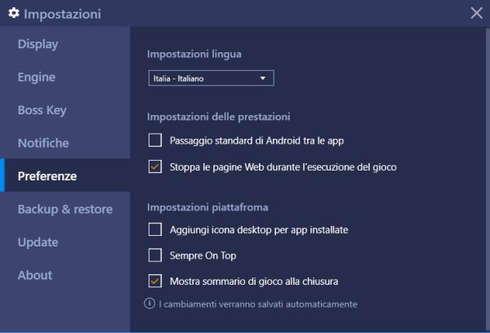This screenshot has width=490, height=333.
Task: Click the Impostazioni title text
Action: tap(62, 14)
